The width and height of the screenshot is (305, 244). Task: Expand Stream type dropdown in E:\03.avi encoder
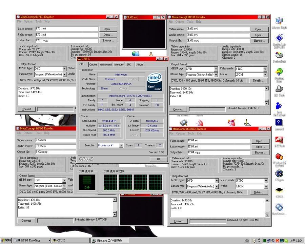216,75
